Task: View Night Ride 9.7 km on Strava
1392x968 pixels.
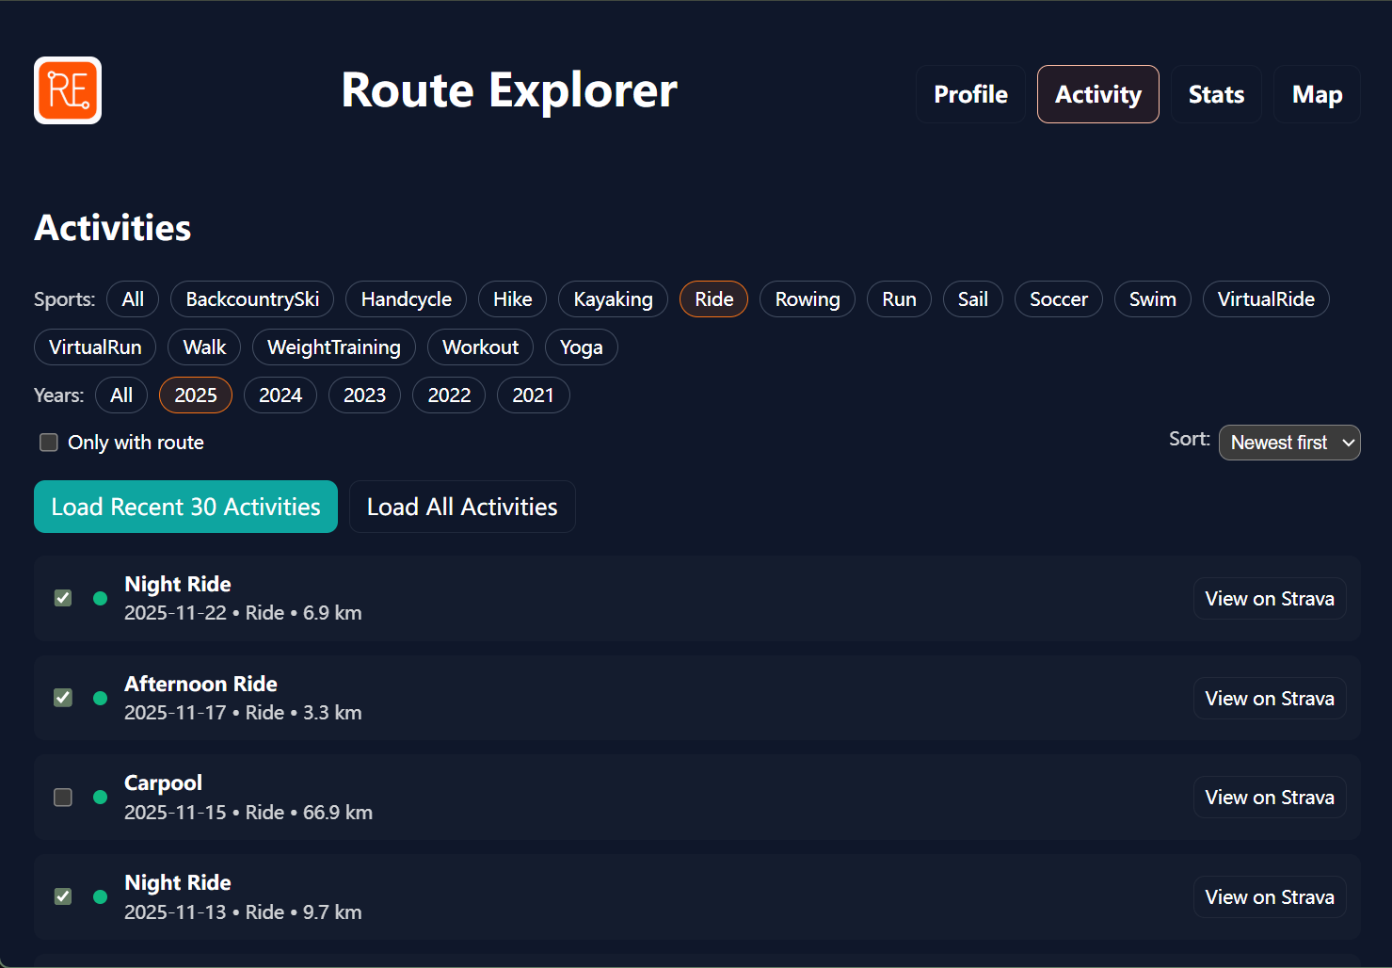Action: [x=1270, y=897]
